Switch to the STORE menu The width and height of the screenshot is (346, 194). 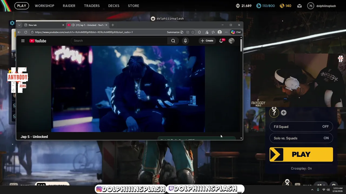(134, 6)
